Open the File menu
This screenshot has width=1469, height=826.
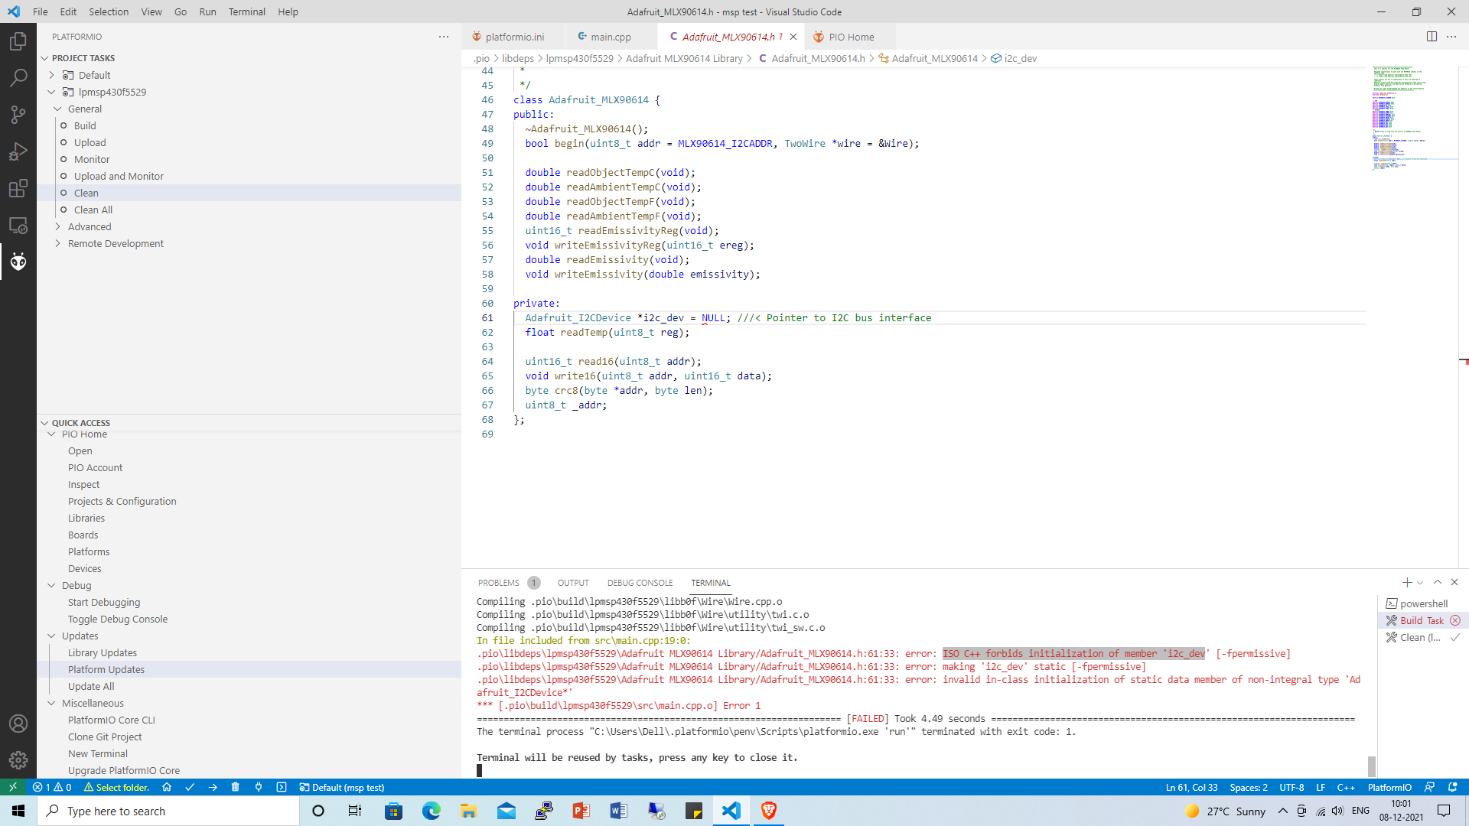point(40,11)
